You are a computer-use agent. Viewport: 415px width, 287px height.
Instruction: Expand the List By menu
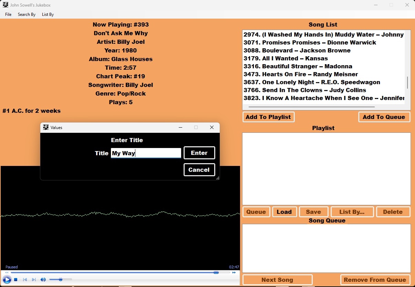48,14
